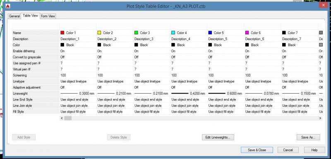Select the cyan Color 4 swatch

173,33
